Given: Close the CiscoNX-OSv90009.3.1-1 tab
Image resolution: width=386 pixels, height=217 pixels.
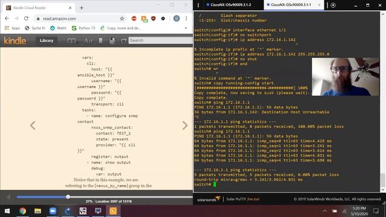Looking at the screenshot, I should click(320, 5).
